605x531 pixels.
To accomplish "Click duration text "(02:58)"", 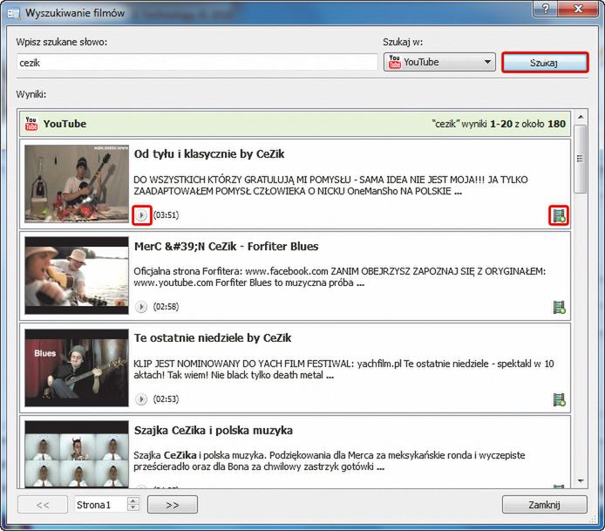I will (x=167, y=307).
